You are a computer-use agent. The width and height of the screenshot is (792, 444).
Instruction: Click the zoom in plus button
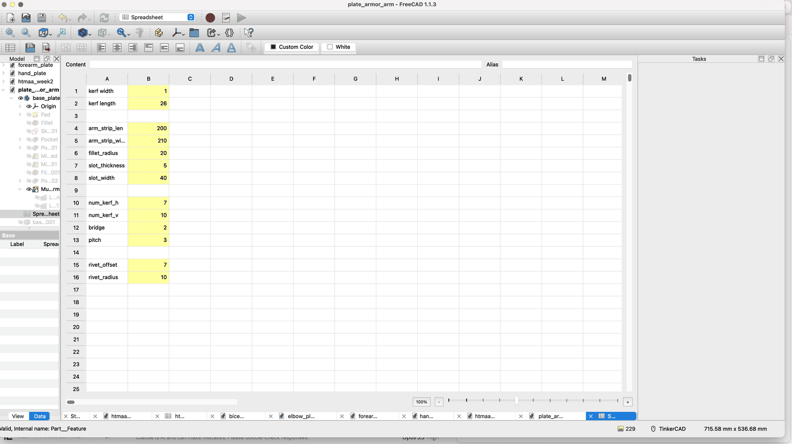(x=628, y=402)
